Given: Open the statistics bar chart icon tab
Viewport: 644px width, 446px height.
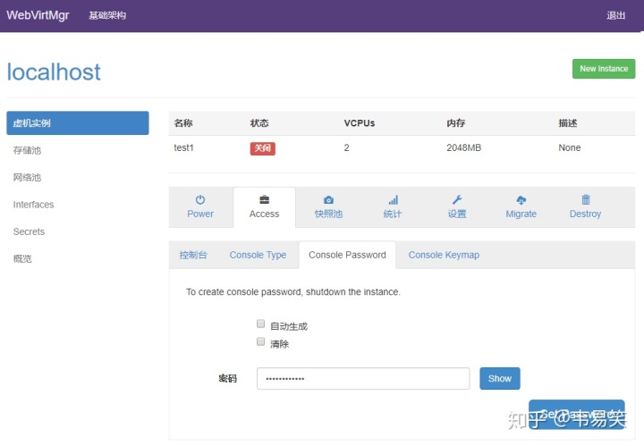Looking at the screenshot, I should point(393,200).
